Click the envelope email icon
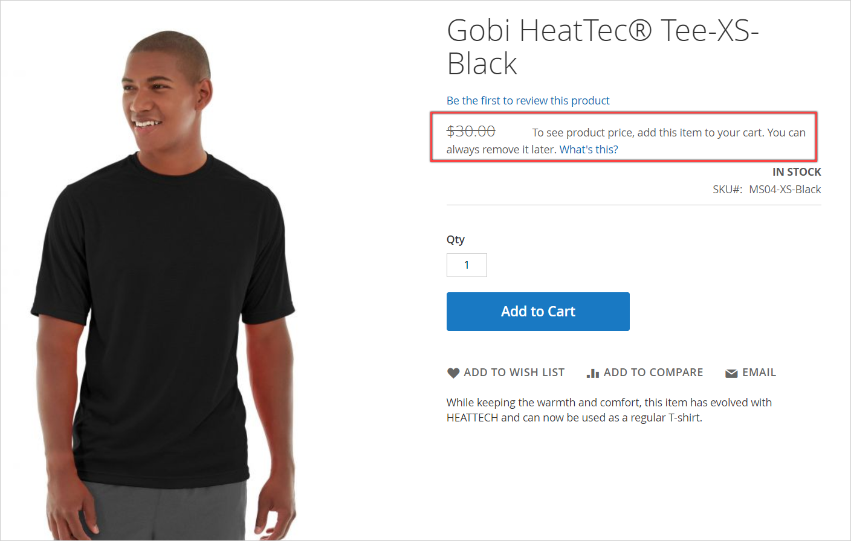 pyautogui.click(x=731, y=373)
